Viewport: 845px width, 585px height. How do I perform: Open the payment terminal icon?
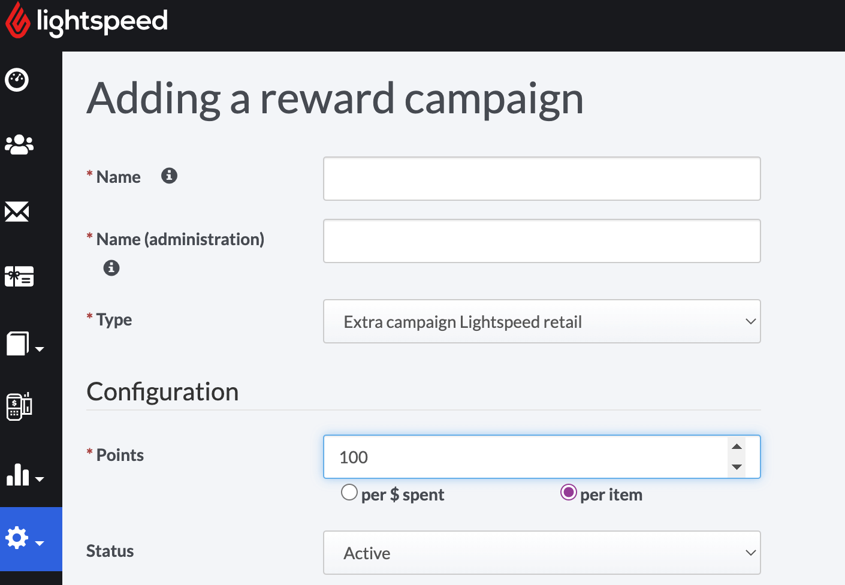pos(19,406)
